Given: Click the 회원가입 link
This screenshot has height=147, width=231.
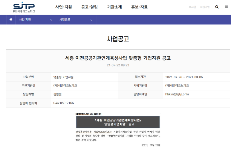Looking at the screenshot, I should [x=205, y=7].
